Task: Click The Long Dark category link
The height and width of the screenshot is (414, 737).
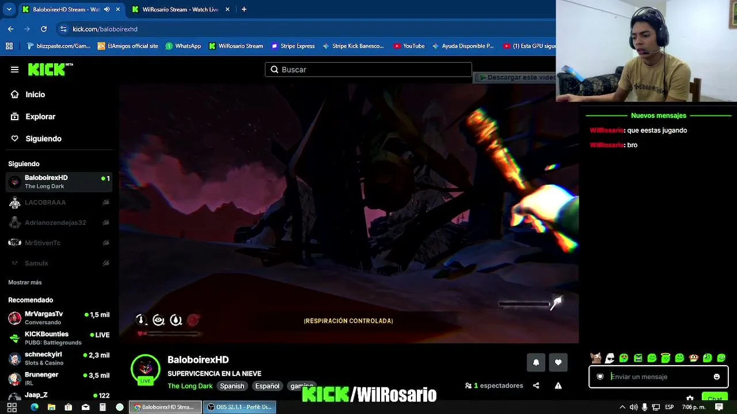Action: (x=190, y=386)
